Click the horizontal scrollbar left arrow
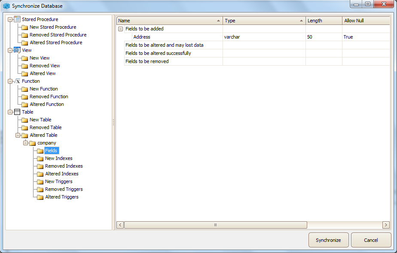 click(x=120, y=225)
